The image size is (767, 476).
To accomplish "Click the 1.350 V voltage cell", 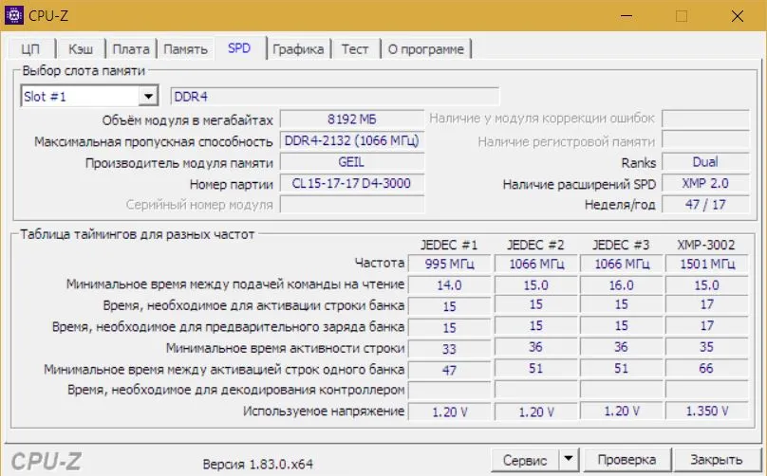I will (707, 411).
